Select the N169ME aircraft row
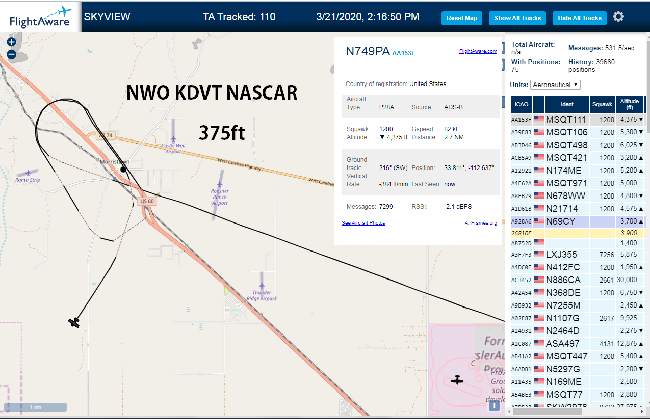 [578, 382]
